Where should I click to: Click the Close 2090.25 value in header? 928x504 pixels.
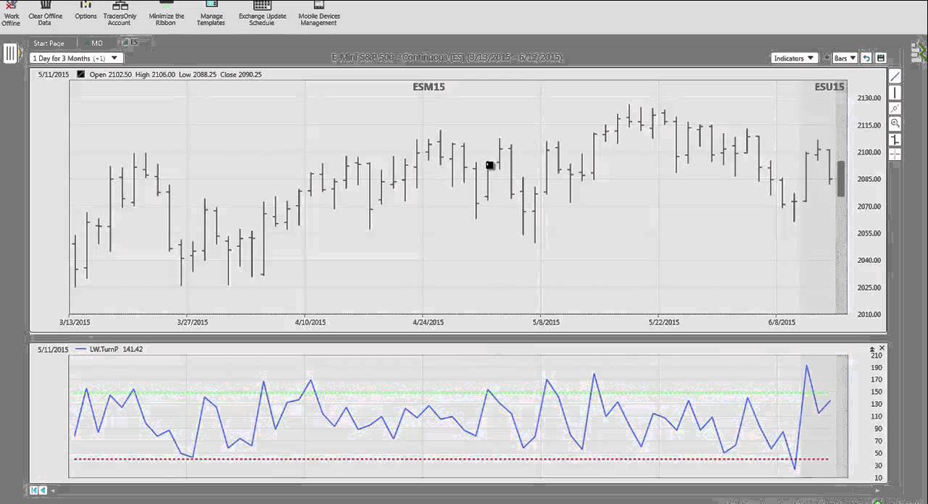pyautogui.click(x=241, y=74)
